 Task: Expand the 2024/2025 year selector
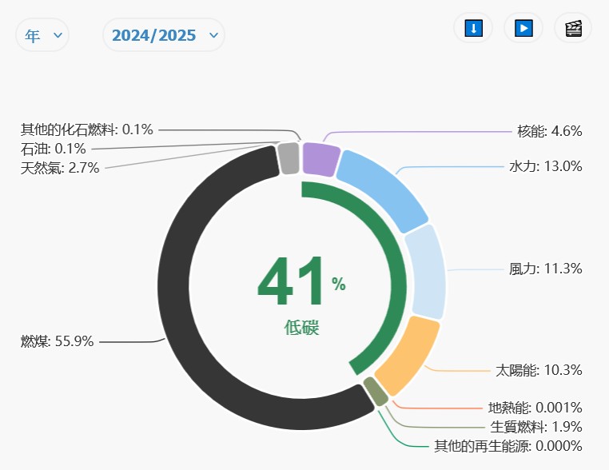[x=164, y=35]
